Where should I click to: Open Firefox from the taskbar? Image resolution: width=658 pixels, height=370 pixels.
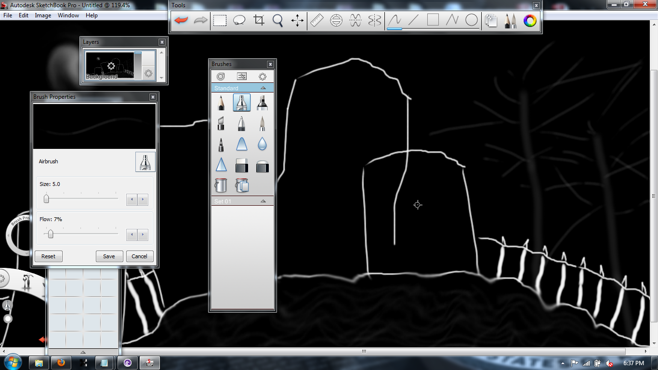(x=61, y=363)
